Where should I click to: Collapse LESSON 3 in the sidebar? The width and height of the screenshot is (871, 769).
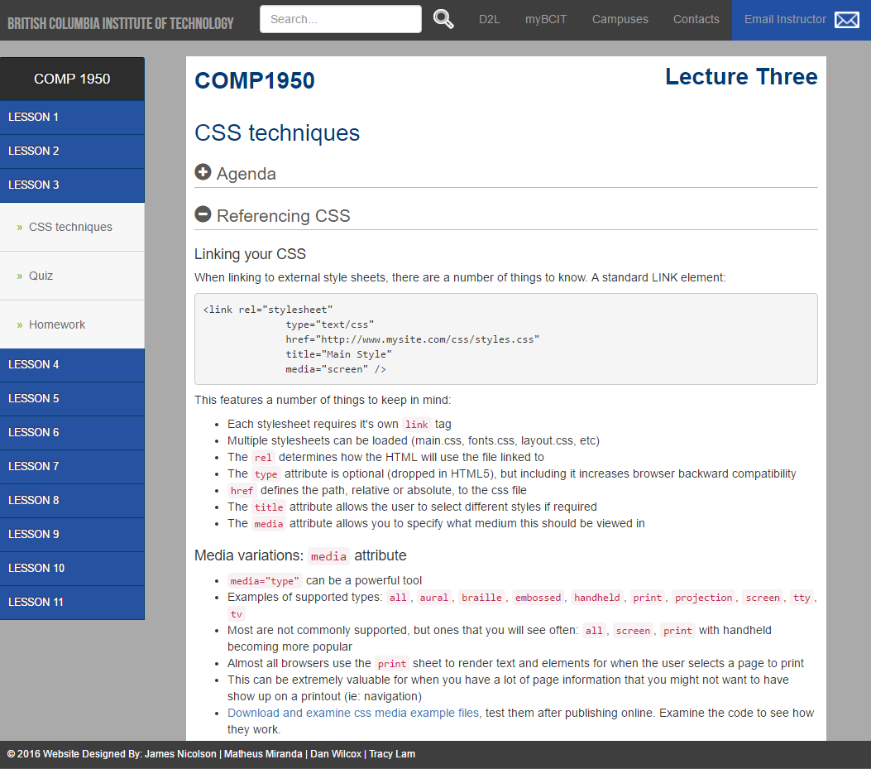(72, 185)
